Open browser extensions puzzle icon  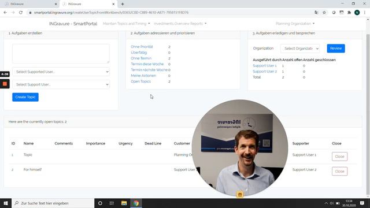pos(349,13)
